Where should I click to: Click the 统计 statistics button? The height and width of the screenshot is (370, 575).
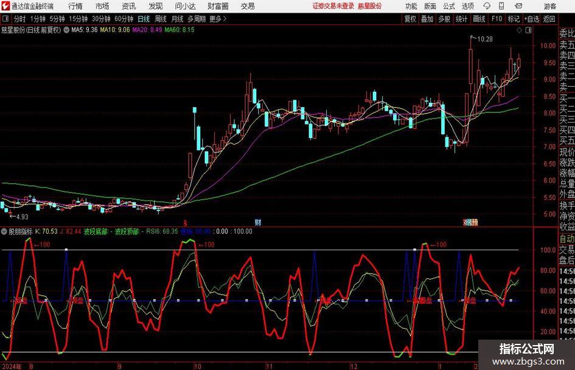pyautogui.click(x=461, y=19)
